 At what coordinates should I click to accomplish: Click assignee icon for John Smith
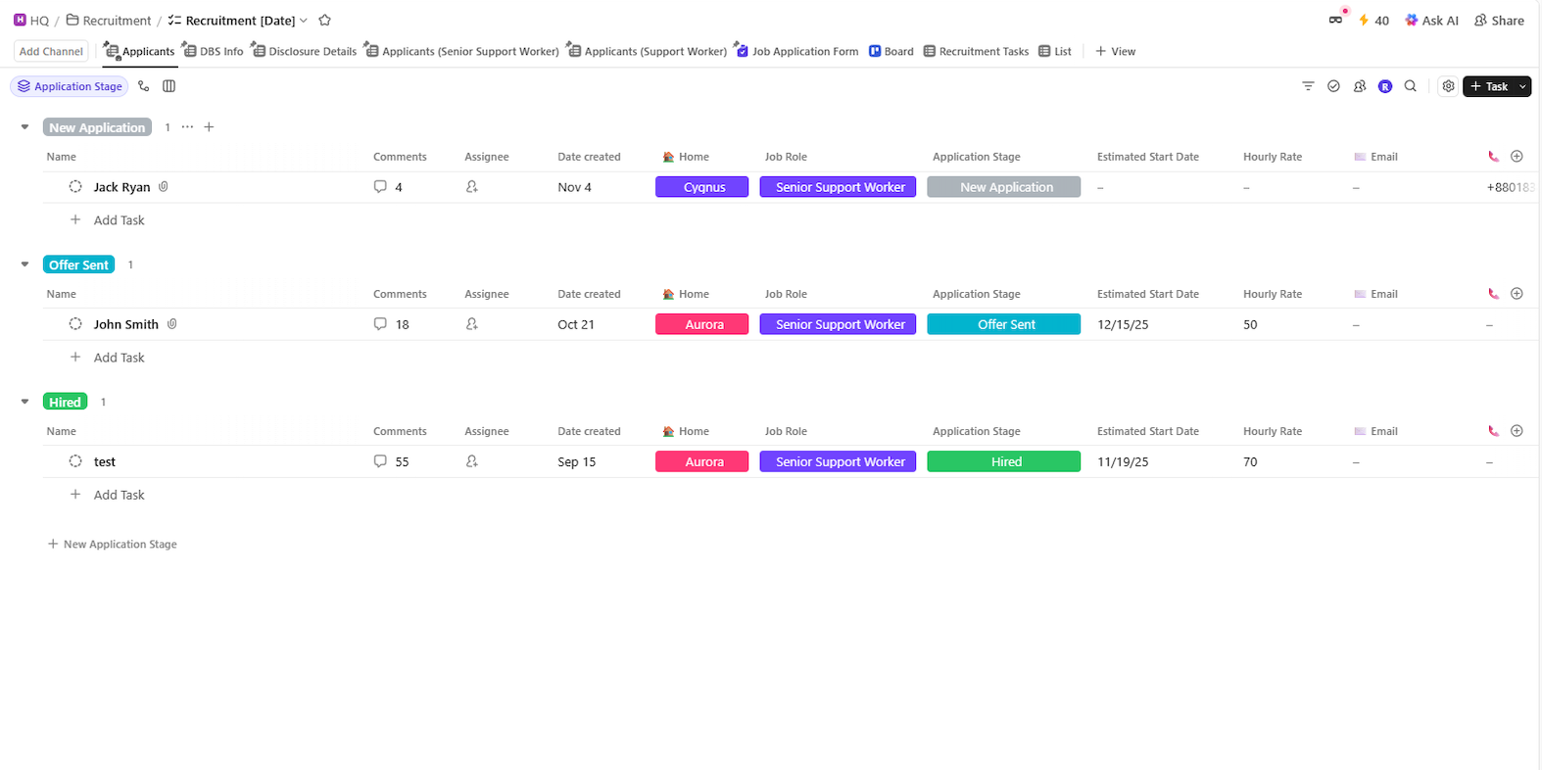pos(472,324)
